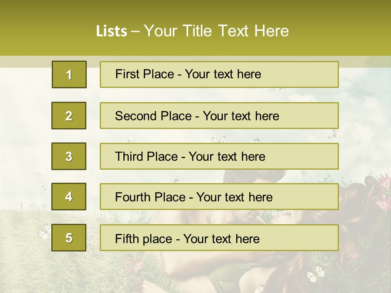Viewport: 391px width, 293px height.
Task: Select the "Your Title Text Here" title text
Action: 216,31
